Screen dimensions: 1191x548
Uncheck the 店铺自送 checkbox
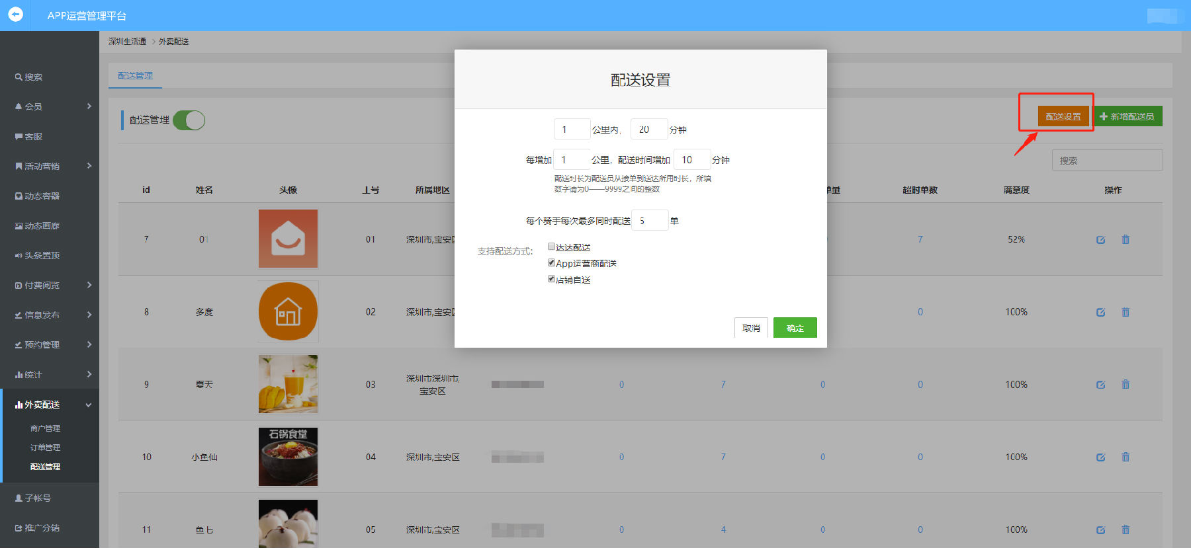click(x=551, y=279)
